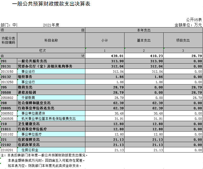The height and width of the screenshot is (169, 203).
Task: Select the 社会保障和就业支出 cell
Action: (51, 103)
